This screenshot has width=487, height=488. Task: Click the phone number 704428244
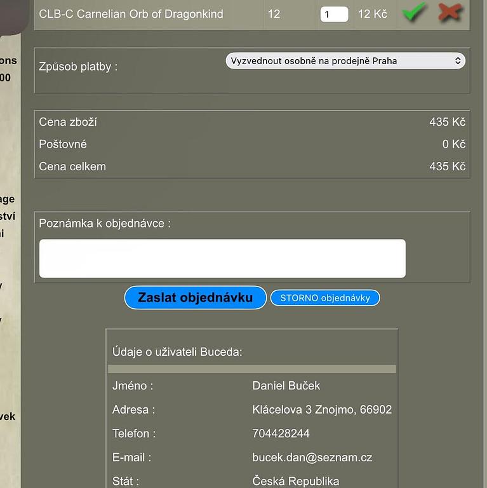click(x=281, y=433)
